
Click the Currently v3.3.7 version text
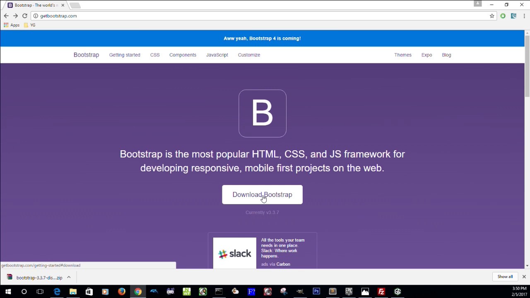click(x=262, y=212)
